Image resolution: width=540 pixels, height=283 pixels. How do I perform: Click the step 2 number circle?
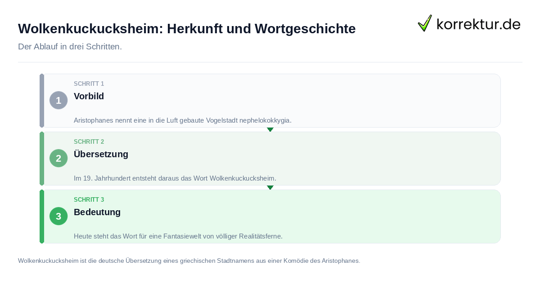tap(58, 158)
